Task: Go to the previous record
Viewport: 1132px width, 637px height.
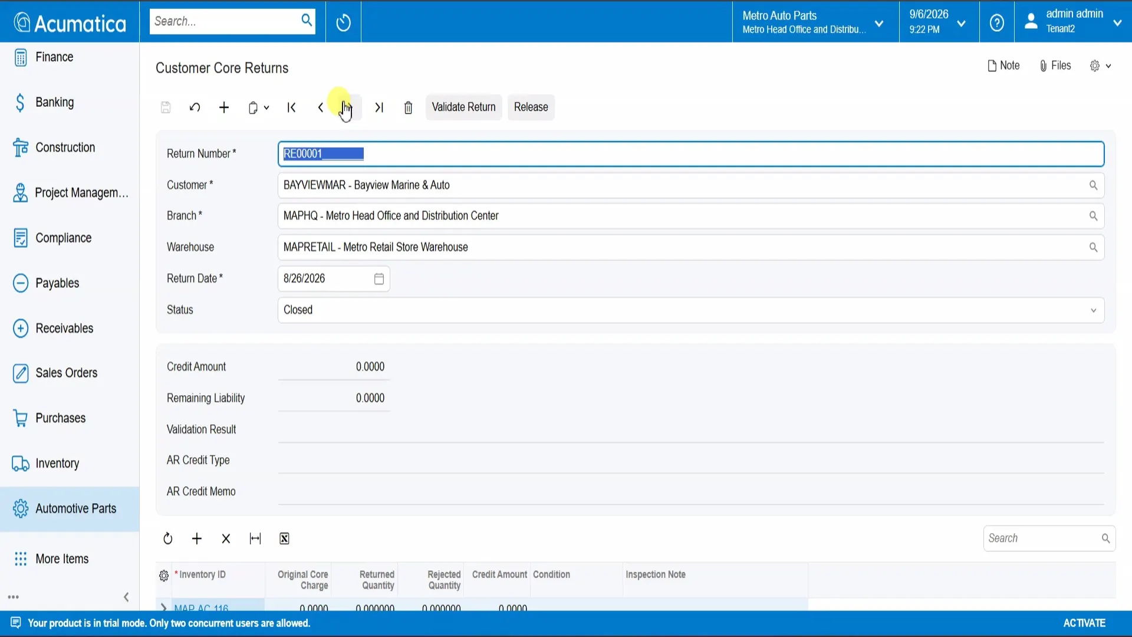Action: 320,107
